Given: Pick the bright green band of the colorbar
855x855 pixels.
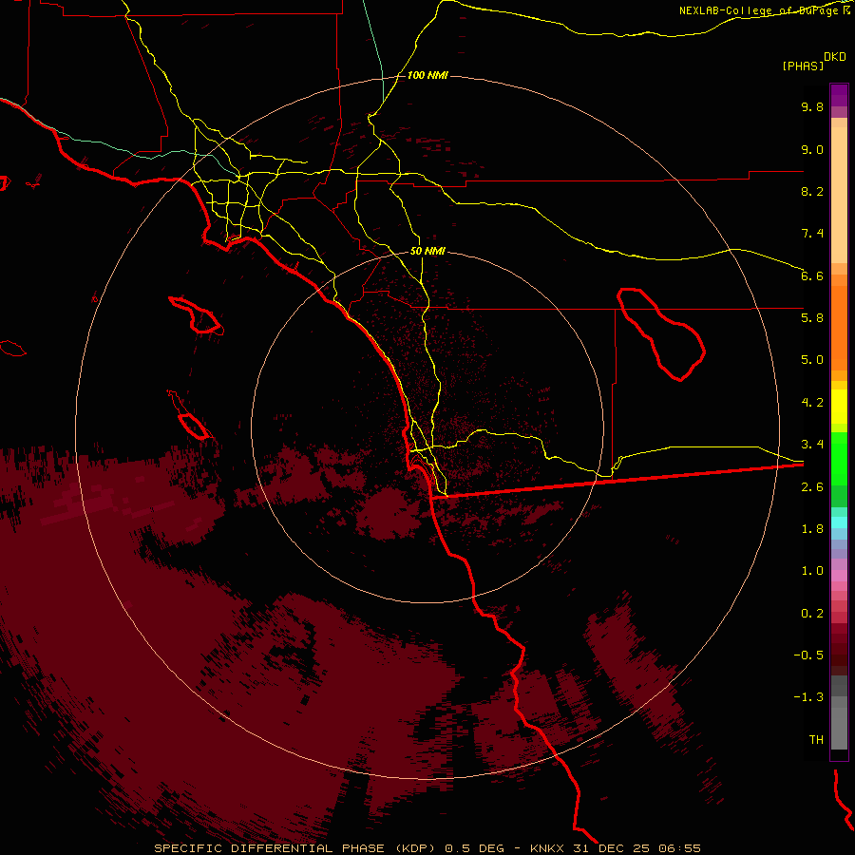Looking at the screenshot, I should [839, 459].
